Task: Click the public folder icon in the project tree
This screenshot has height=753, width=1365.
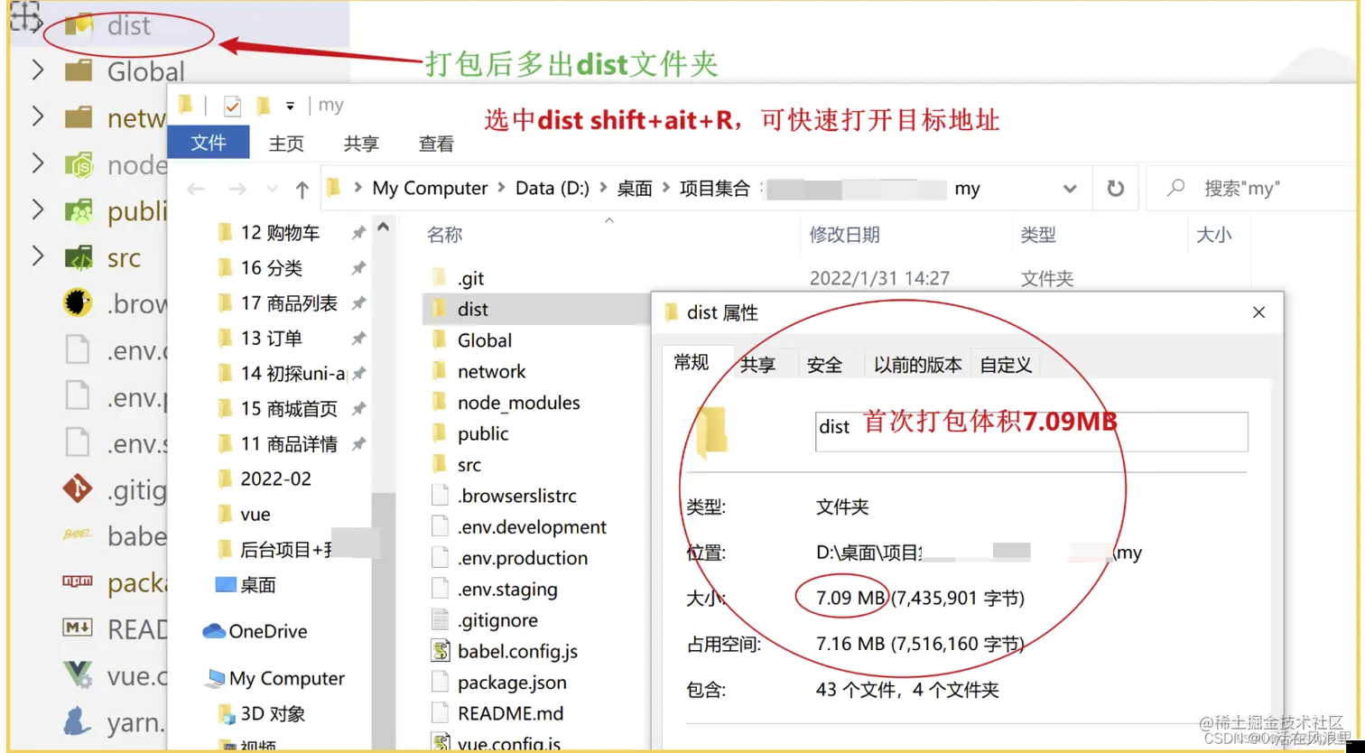Action: pos(79,211)
